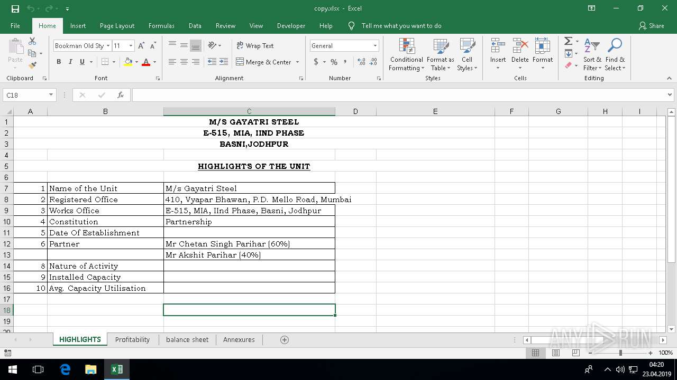Open Task View on the taskbar
677x380 pixels.
pyautogui.click(x=38, y=369)
